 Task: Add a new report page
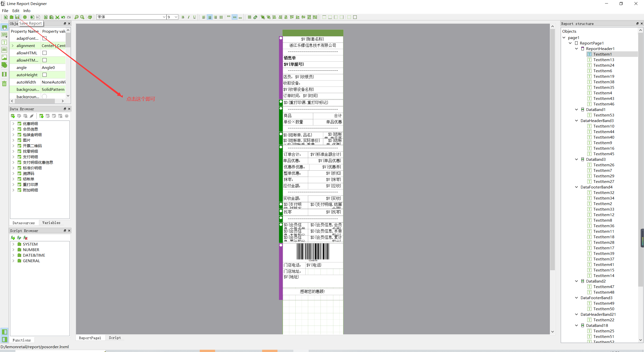pyautogui.click(x=32, y=17)
